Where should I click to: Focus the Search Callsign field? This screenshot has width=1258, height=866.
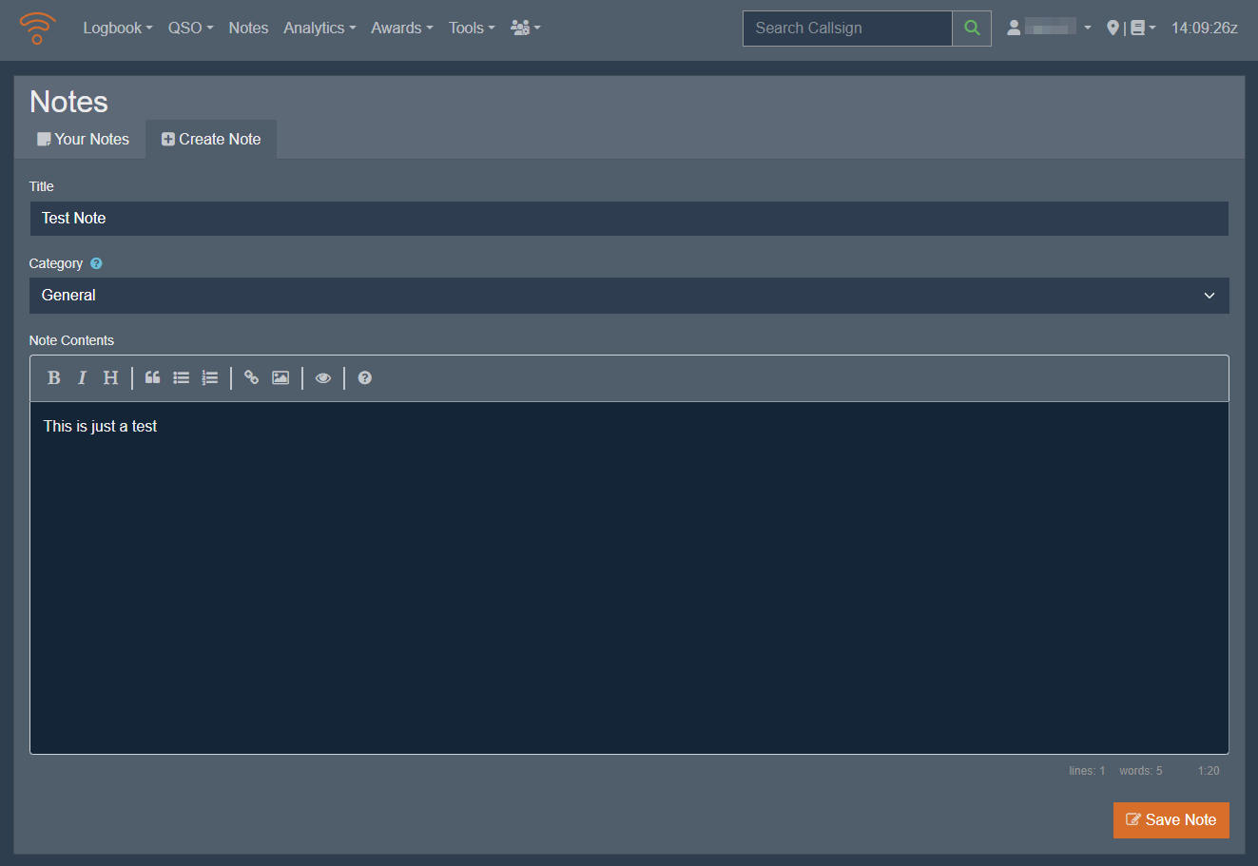coord(847,29)
